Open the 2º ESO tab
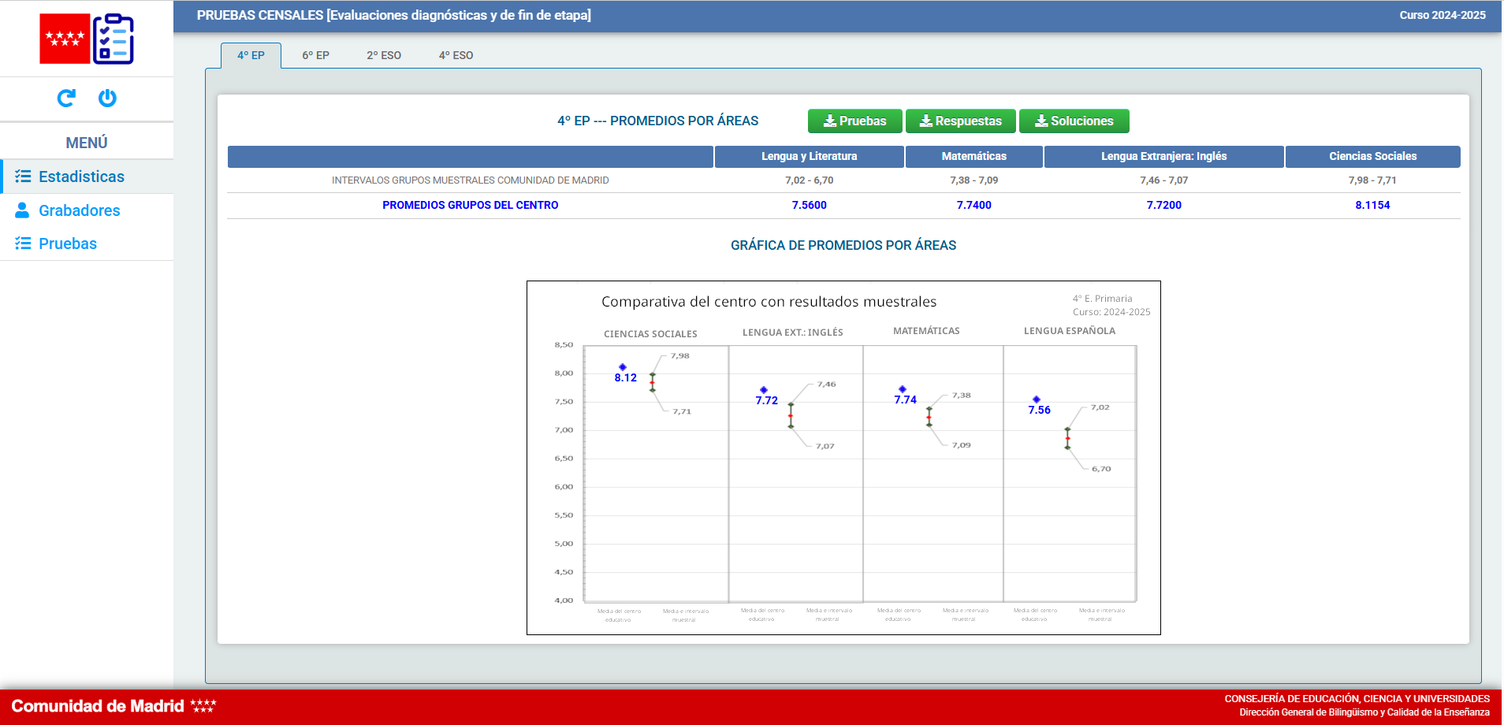The width and height of the screenshot is (1504, 725). pos(384,55)
